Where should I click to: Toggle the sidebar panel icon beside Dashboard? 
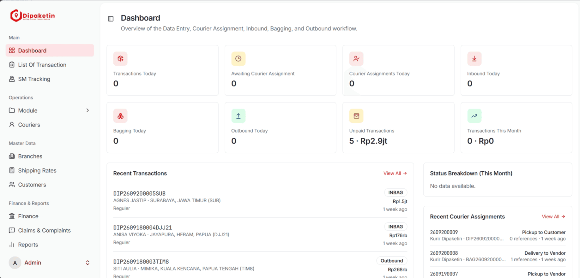pos(111,19)
